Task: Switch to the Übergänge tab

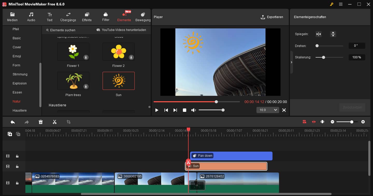Action: tap(68, 17)
